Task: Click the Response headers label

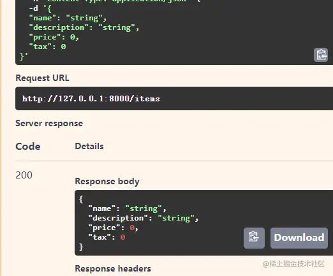Action: (x=113, y=268)
